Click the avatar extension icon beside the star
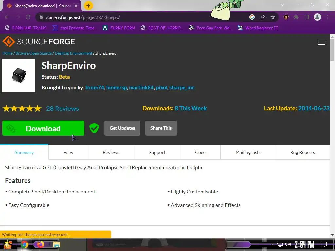335x251 pixels. [x=286, y=17]
